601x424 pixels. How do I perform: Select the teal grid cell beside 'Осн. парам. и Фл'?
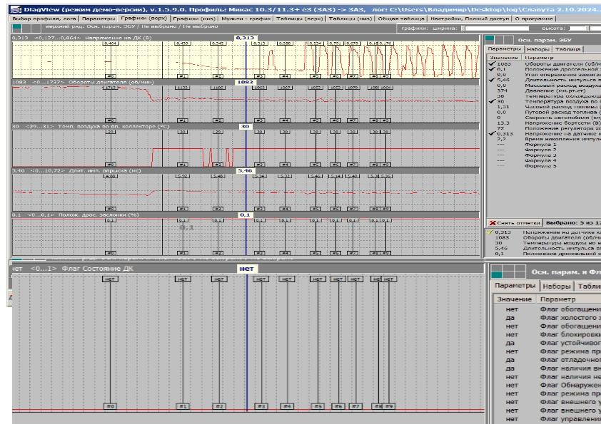point(497,274)
